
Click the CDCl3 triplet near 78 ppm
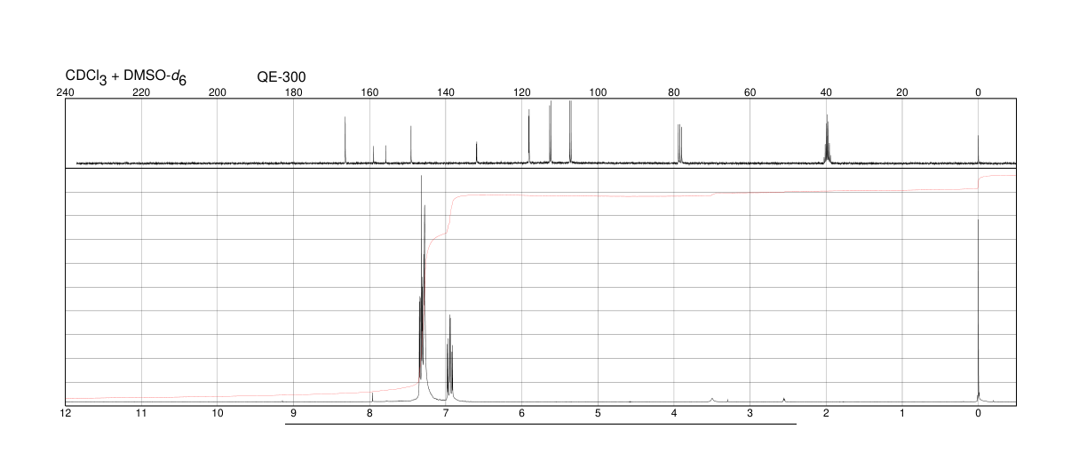click(679, 143)
